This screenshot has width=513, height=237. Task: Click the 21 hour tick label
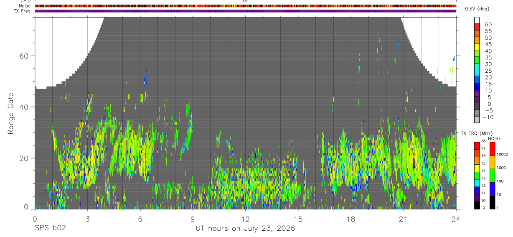pyautogui.click(x=403, y=219)
